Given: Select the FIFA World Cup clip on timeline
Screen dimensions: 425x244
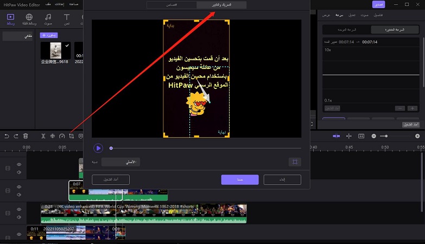Looking at the screenshot, I should point(144,214).
